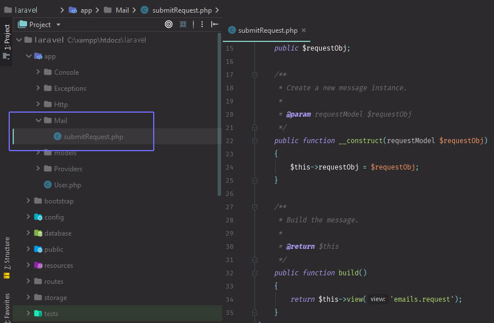Click the Project panel vertical scrollbar
The height and width of the screenshot is (323, 494).
(x=219, y=115)
